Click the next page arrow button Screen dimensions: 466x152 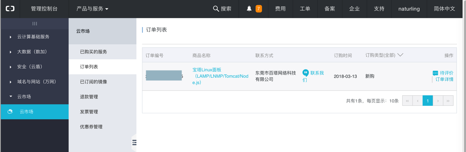coord(438,101)
